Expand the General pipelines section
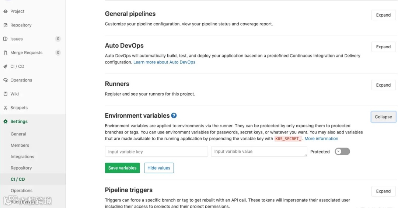This screenshot has width=398, height=208. point(383,15)
